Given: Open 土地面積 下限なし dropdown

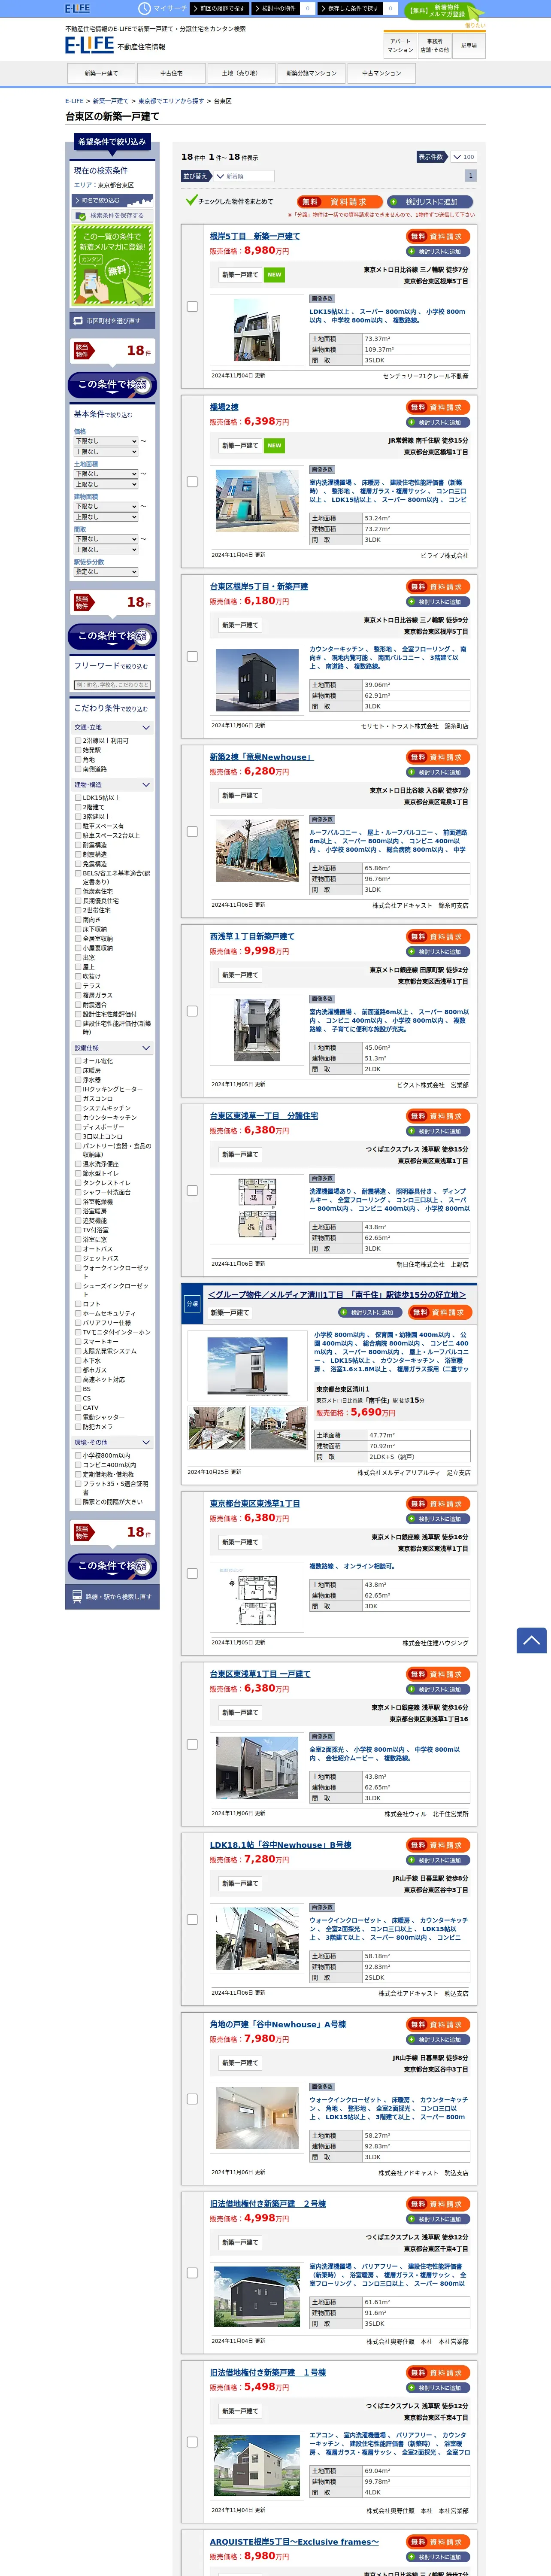Looking at the screenshot, I should [105, 474].
